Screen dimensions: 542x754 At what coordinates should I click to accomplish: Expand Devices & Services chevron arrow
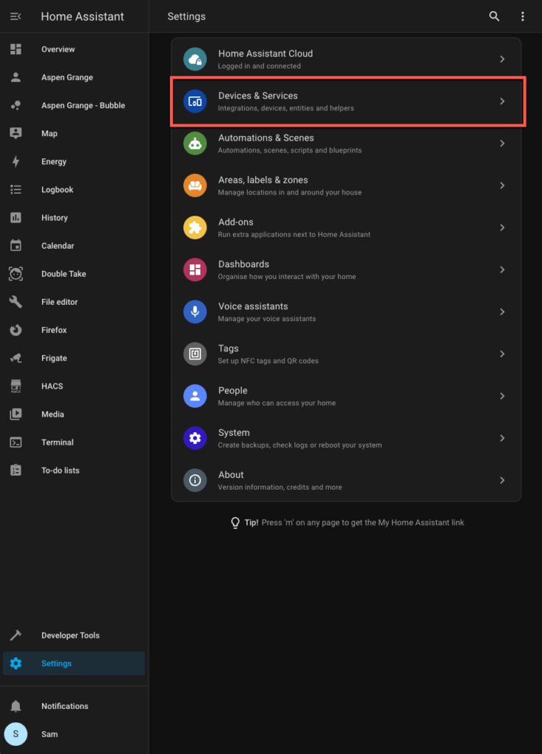(502, 101)
